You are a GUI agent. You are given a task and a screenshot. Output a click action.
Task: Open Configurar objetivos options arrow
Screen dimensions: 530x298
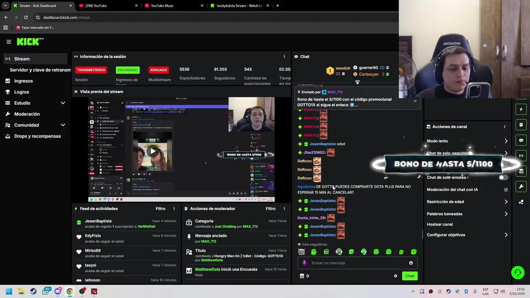tap(506, 235)
